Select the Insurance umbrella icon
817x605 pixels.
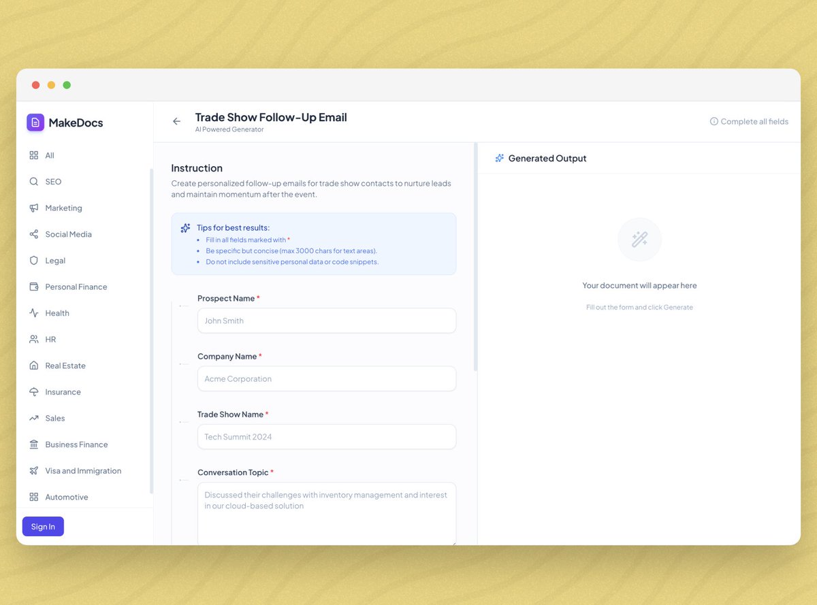[x=34, y=391]
